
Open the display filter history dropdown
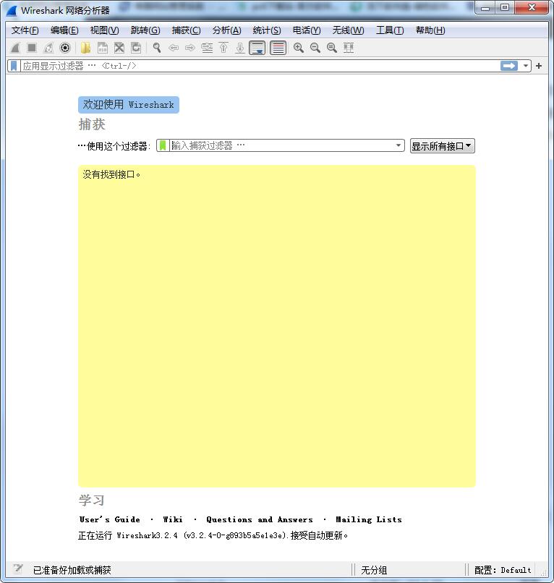coord(525,66)
